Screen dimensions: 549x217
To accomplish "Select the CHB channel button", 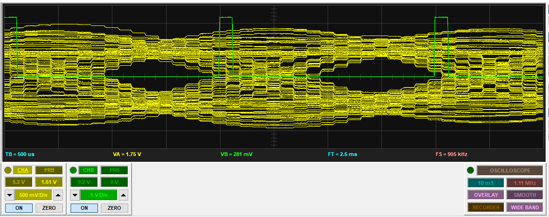I will tap(88, 170).
